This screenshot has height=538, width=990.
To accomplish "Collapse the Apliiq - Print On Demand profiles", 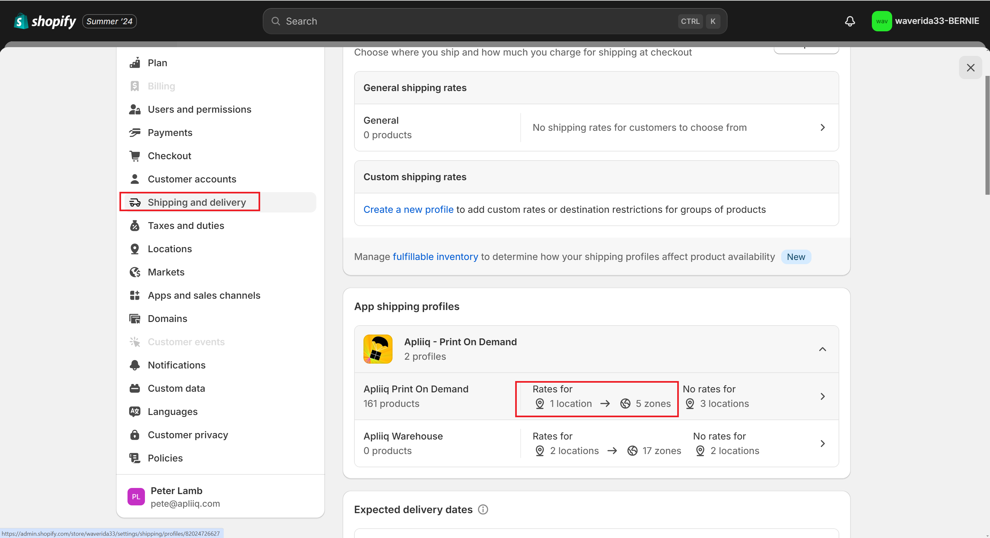I will [822, 349].
